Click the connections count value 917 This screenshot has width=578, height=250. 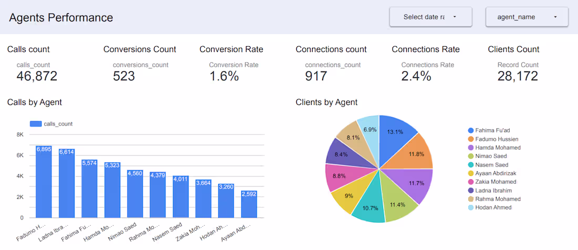(x=316, y=76)
